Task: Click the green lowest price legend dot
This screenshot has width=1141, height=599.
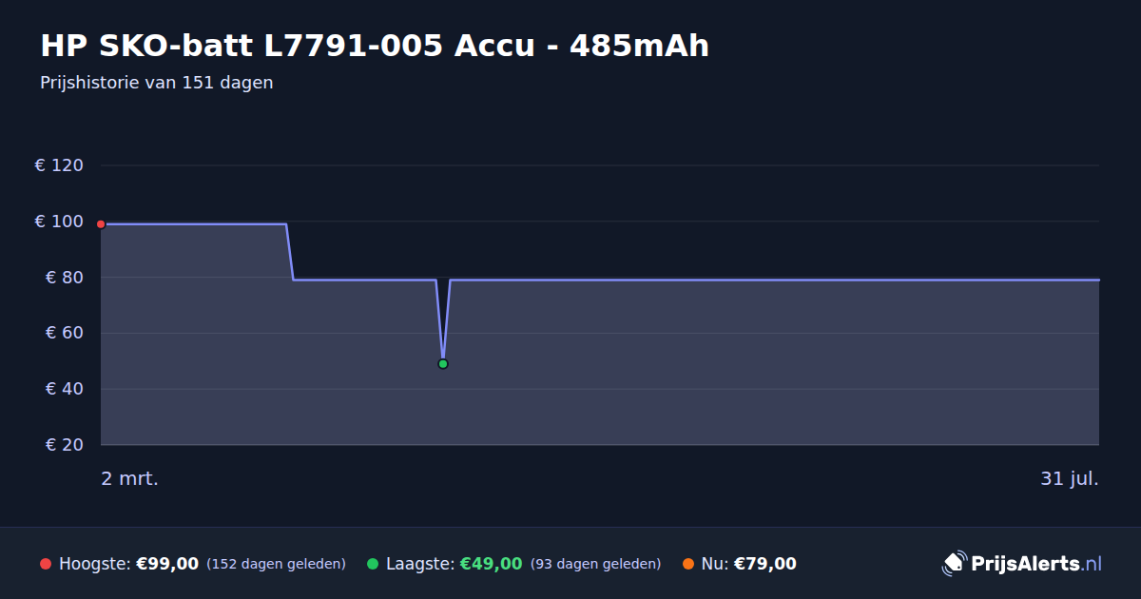Action: (373, 564)
